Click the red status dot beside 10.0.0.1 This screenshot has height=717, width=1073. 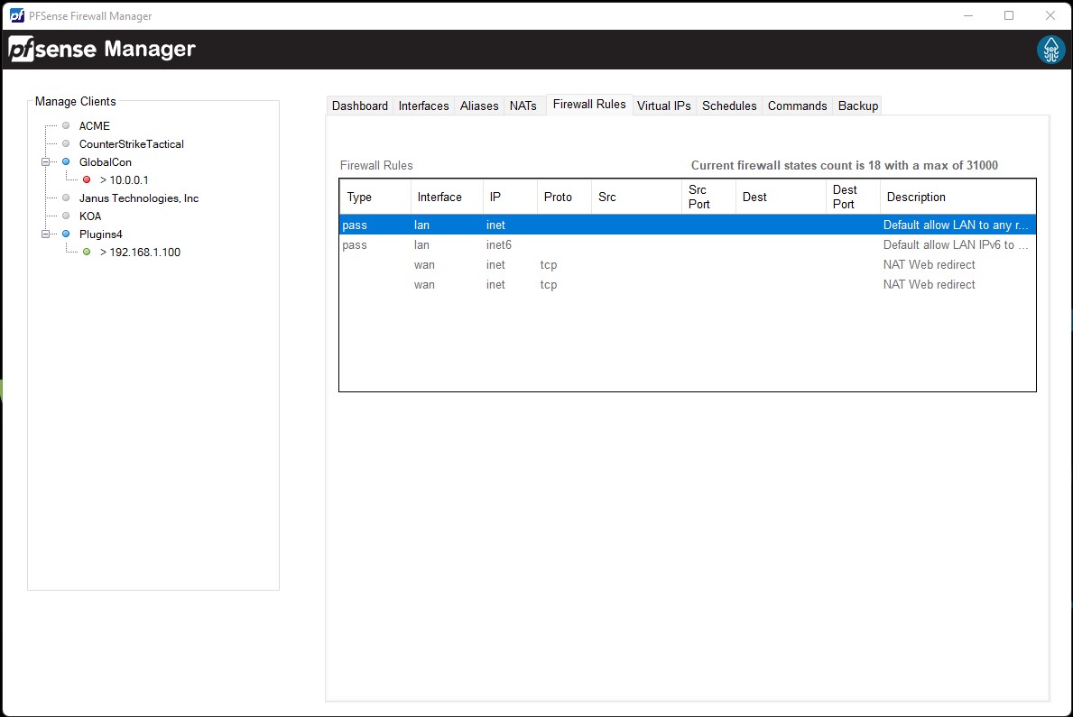click(x=87, y=180)
